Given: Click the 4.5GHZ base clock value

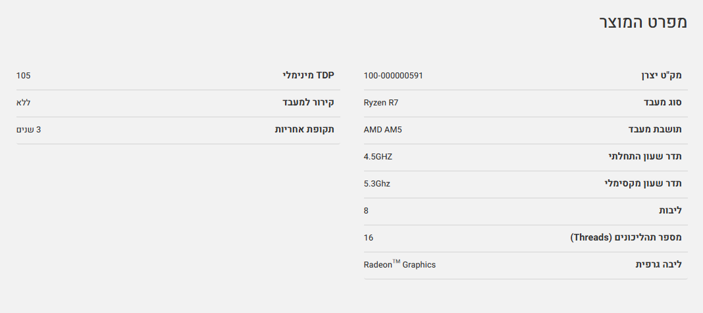Looking at the screenshot, I should click(378, 157).
